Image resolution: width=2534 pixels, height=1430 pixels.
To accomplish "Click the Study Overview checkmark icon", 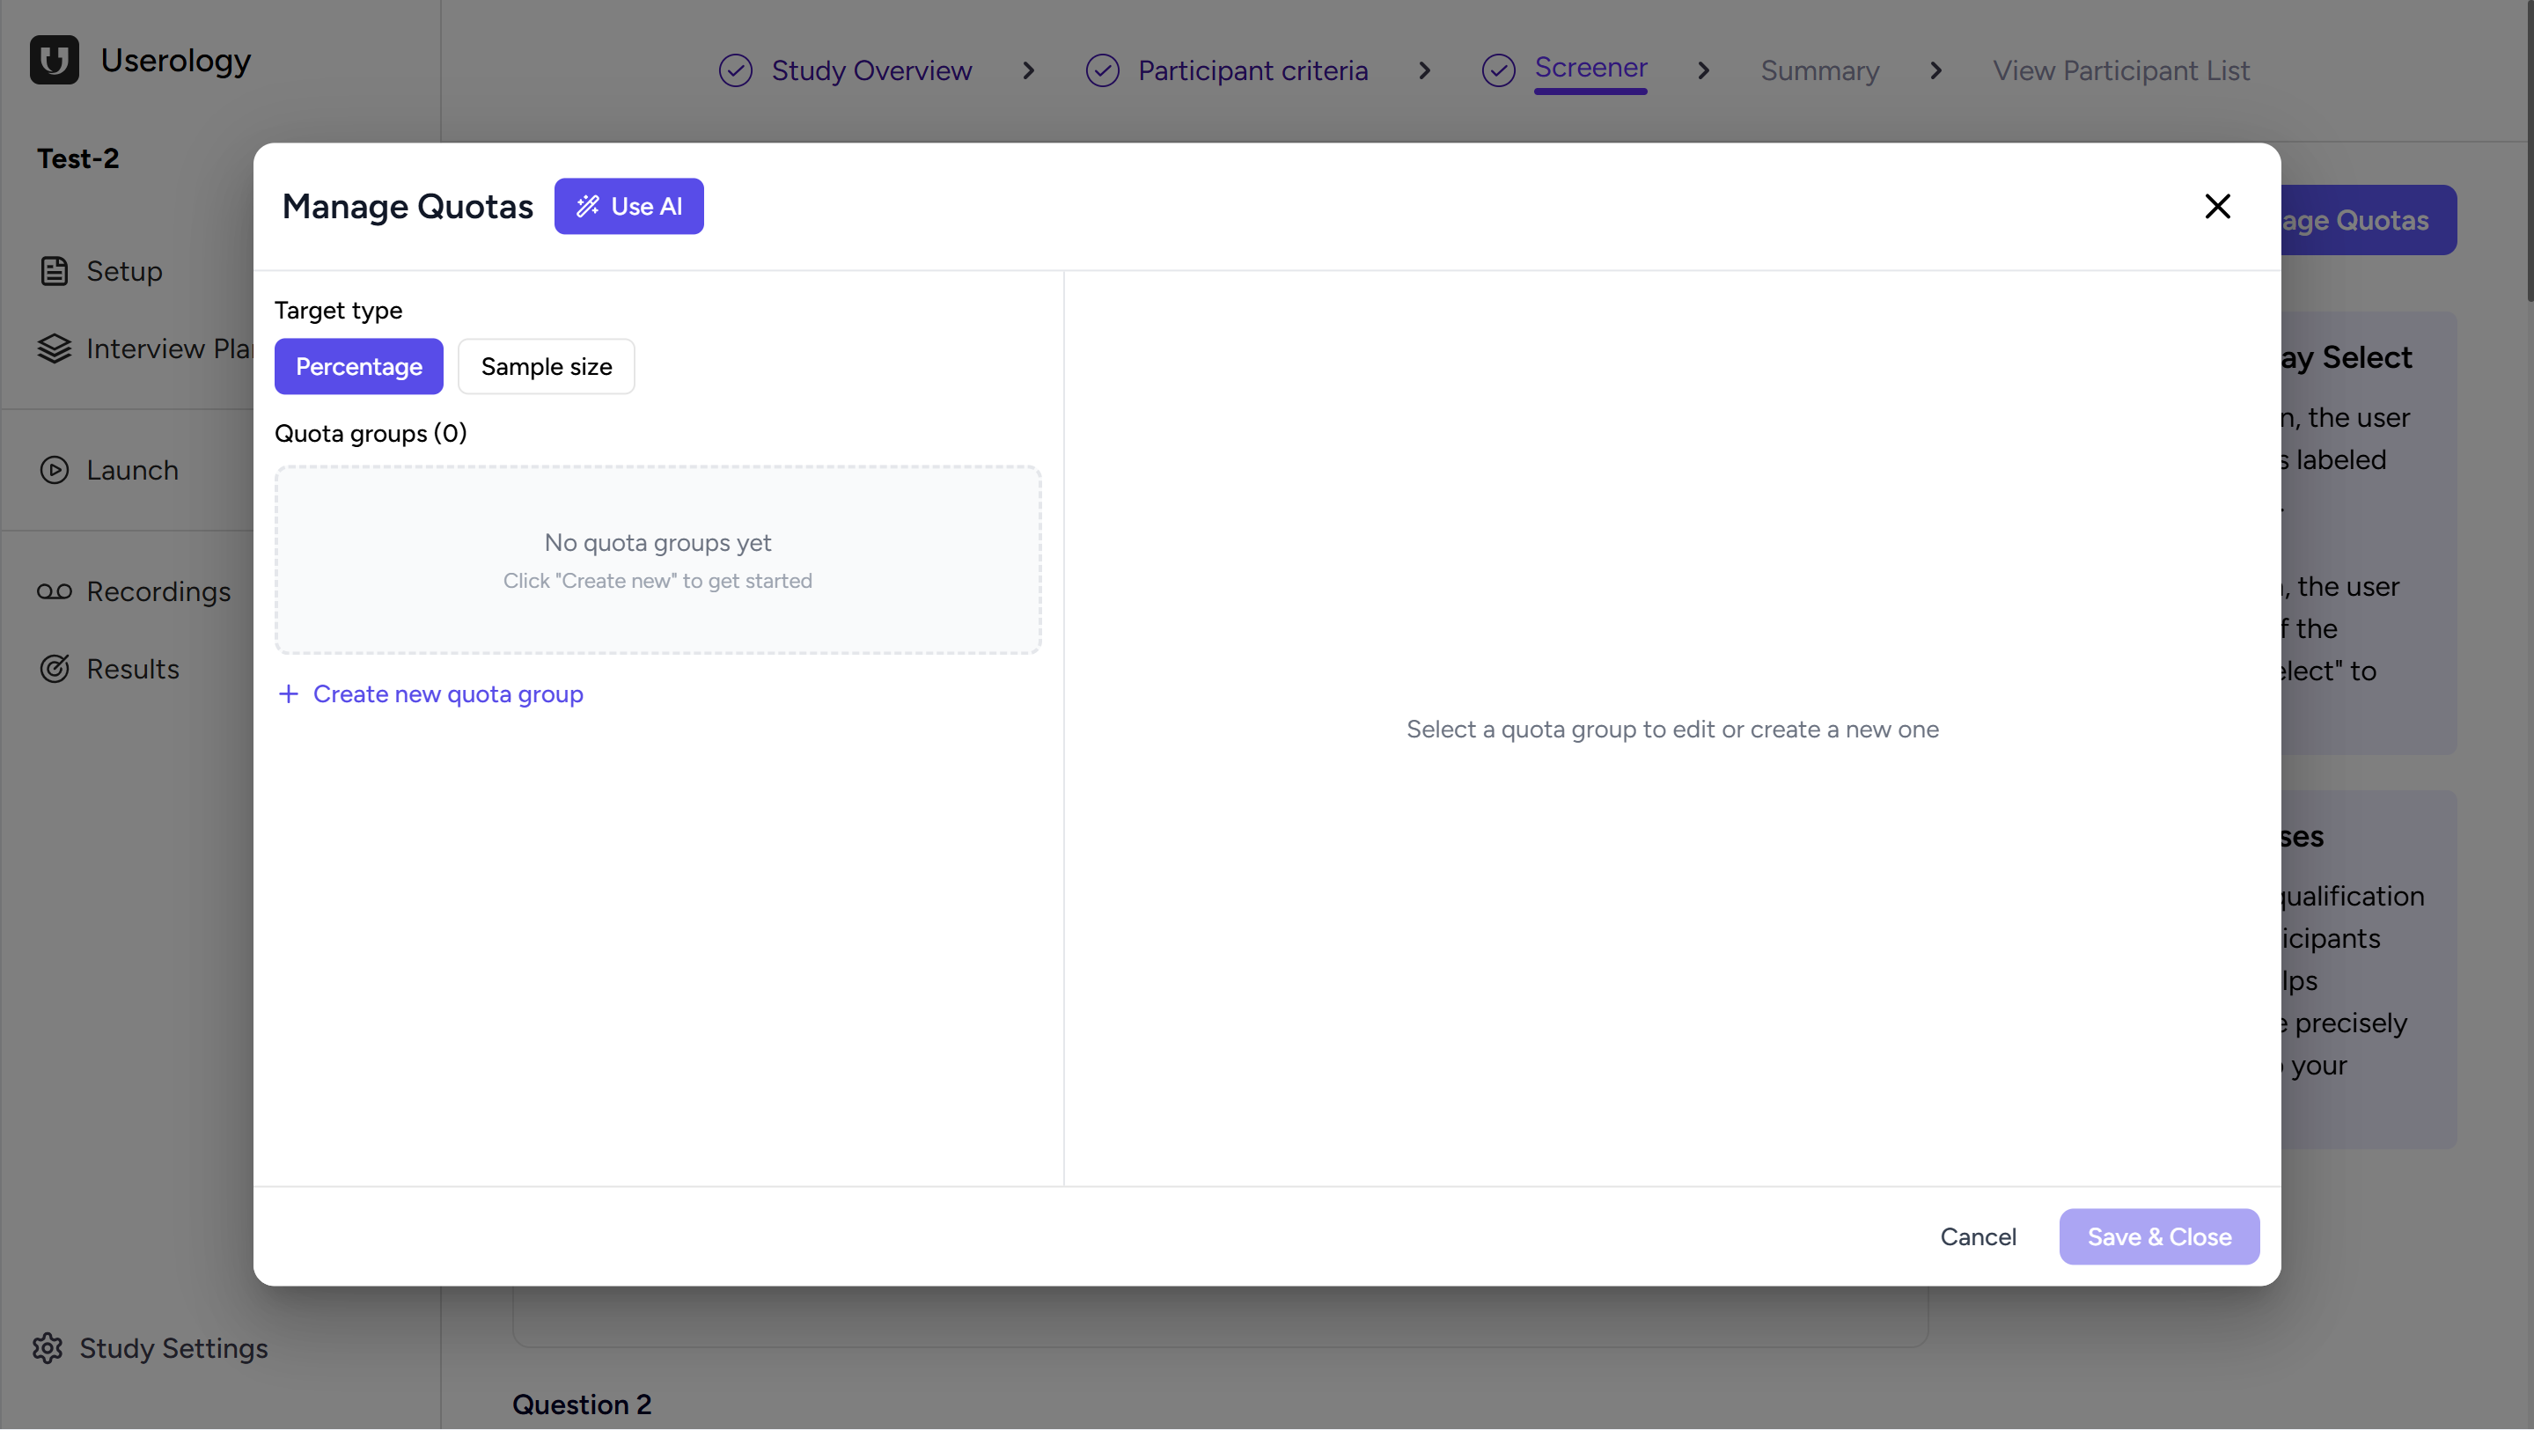I will [736, 70].
